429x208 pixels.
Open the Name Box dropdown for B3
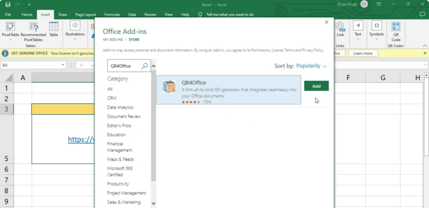(63, 65)
